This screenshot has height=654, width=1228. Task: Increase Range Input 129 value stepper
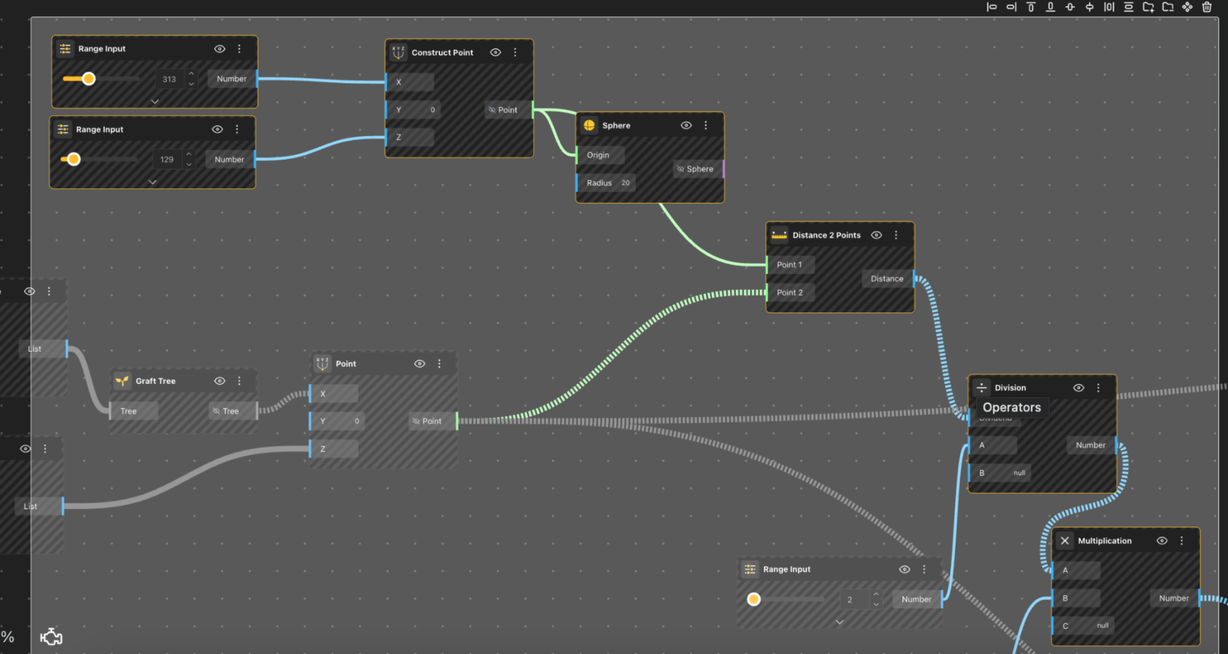click(x=189, y=154)
